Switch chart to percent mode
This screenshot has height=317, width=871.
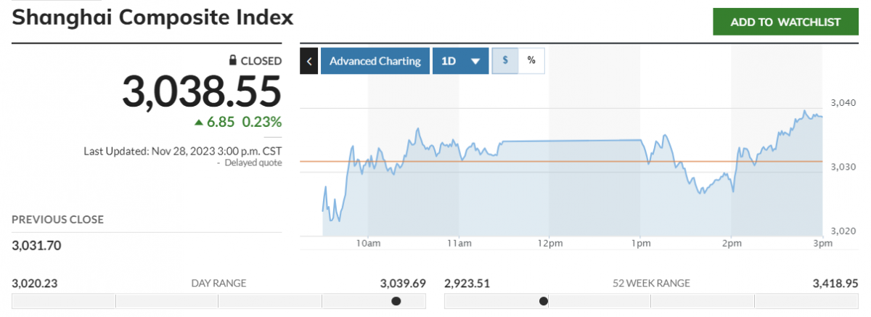531,61
